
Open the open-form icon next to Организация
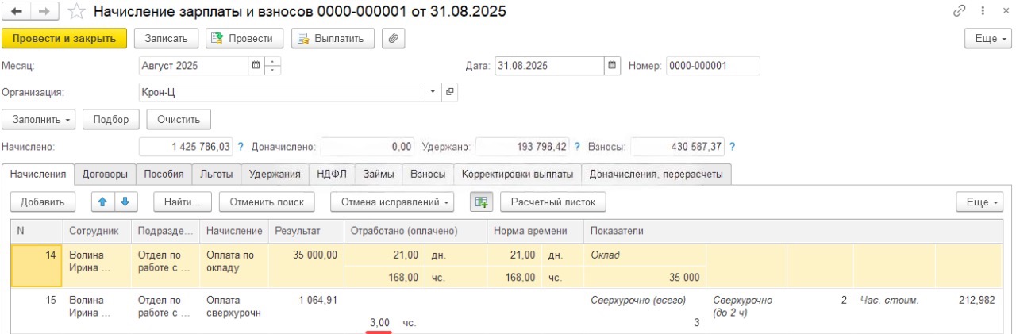(449, 92)
